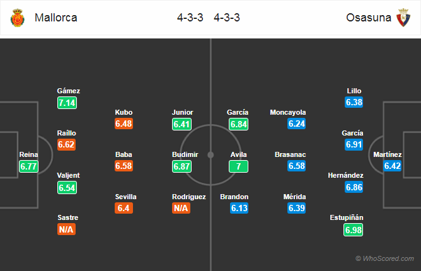The height and width of the screenshot is (271, 421).
Task: Open the Mallorca team name link
Action: [56, 18]
